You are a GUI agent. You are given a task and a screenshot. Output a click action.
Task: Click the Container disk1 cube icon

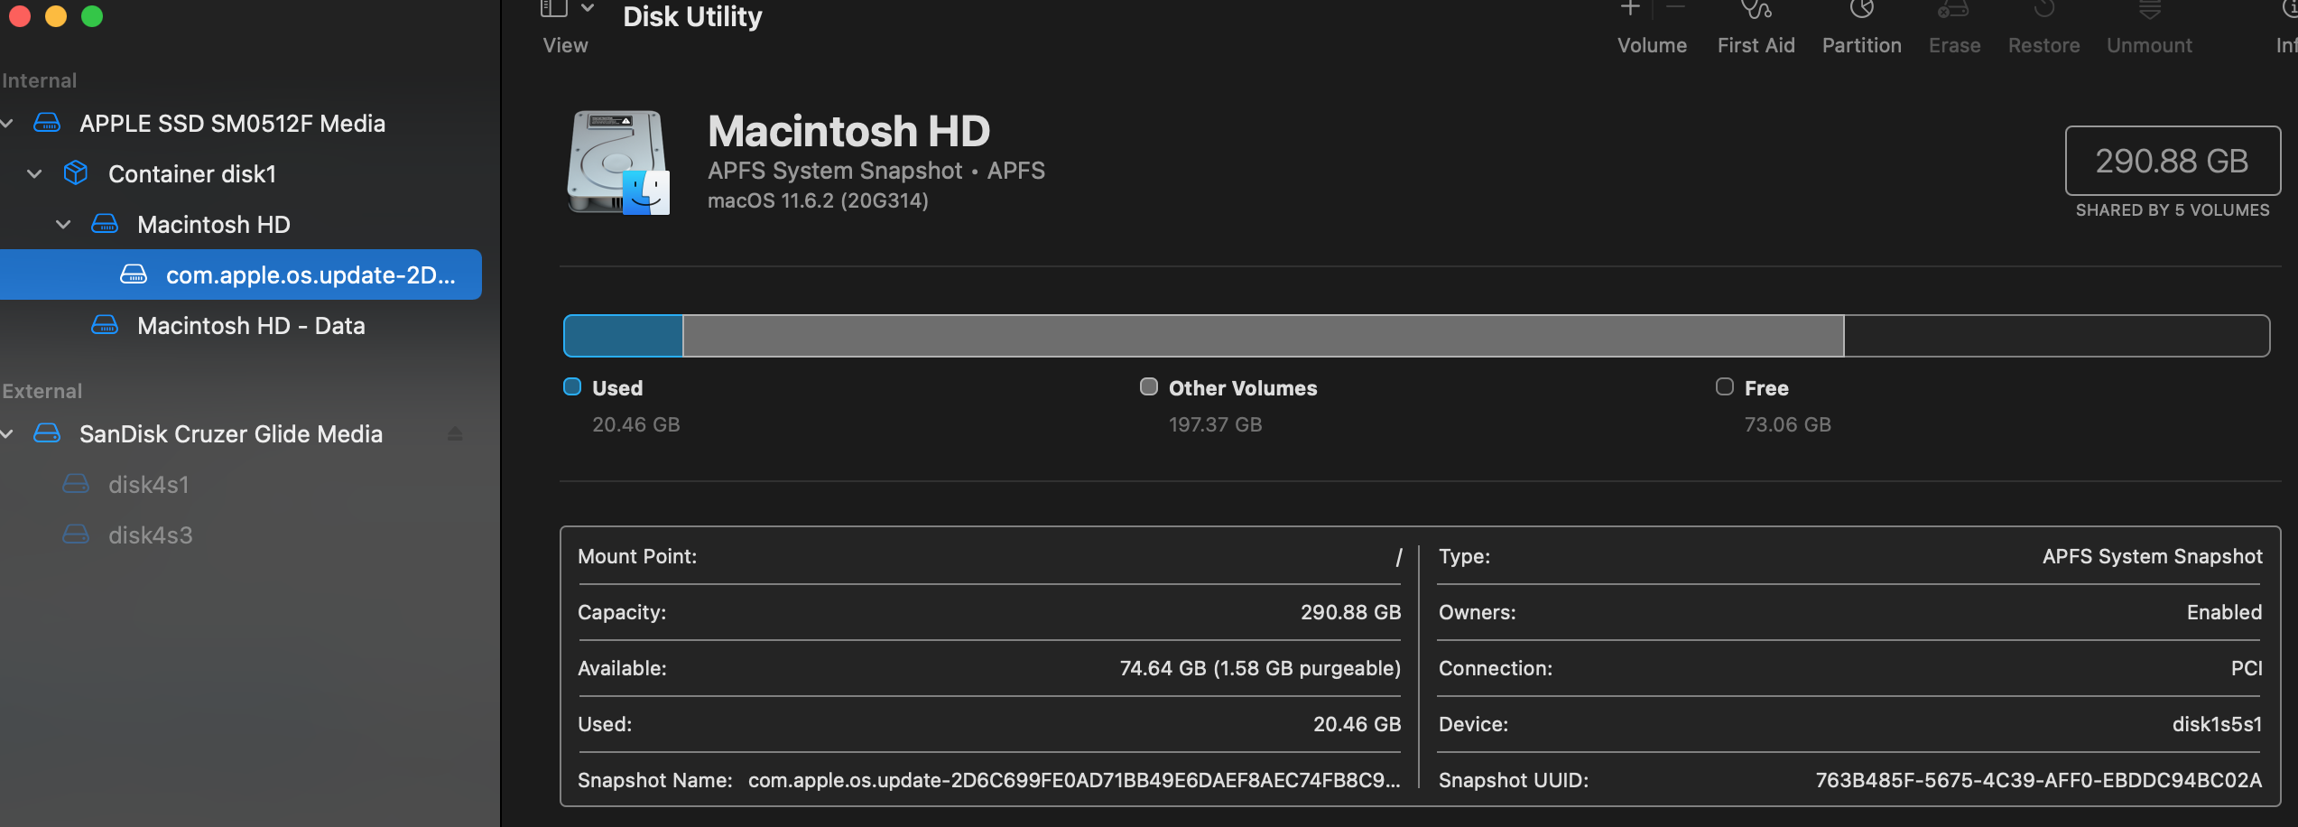76,173
